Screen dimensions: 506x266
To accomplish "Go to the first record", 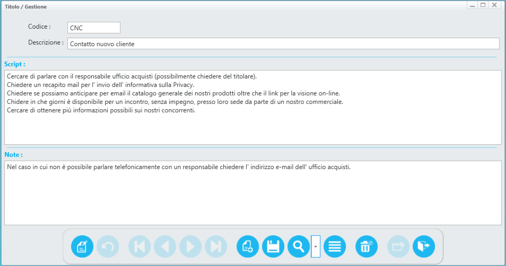I will coord(139,246).
